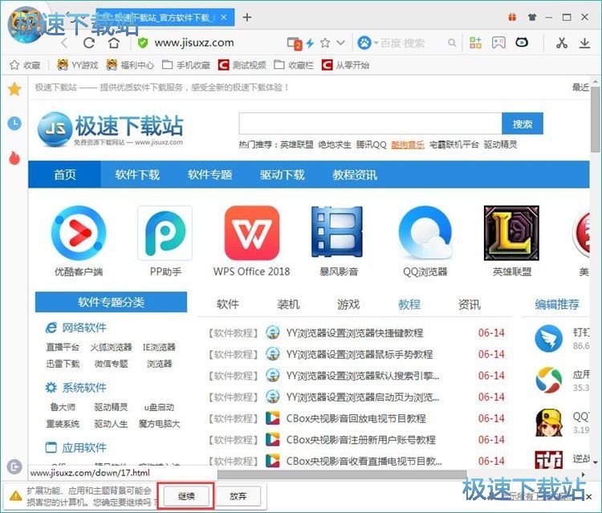Select the 首页 navigation tab
Screen dimensions: 602x513
[x=64, y=175]
